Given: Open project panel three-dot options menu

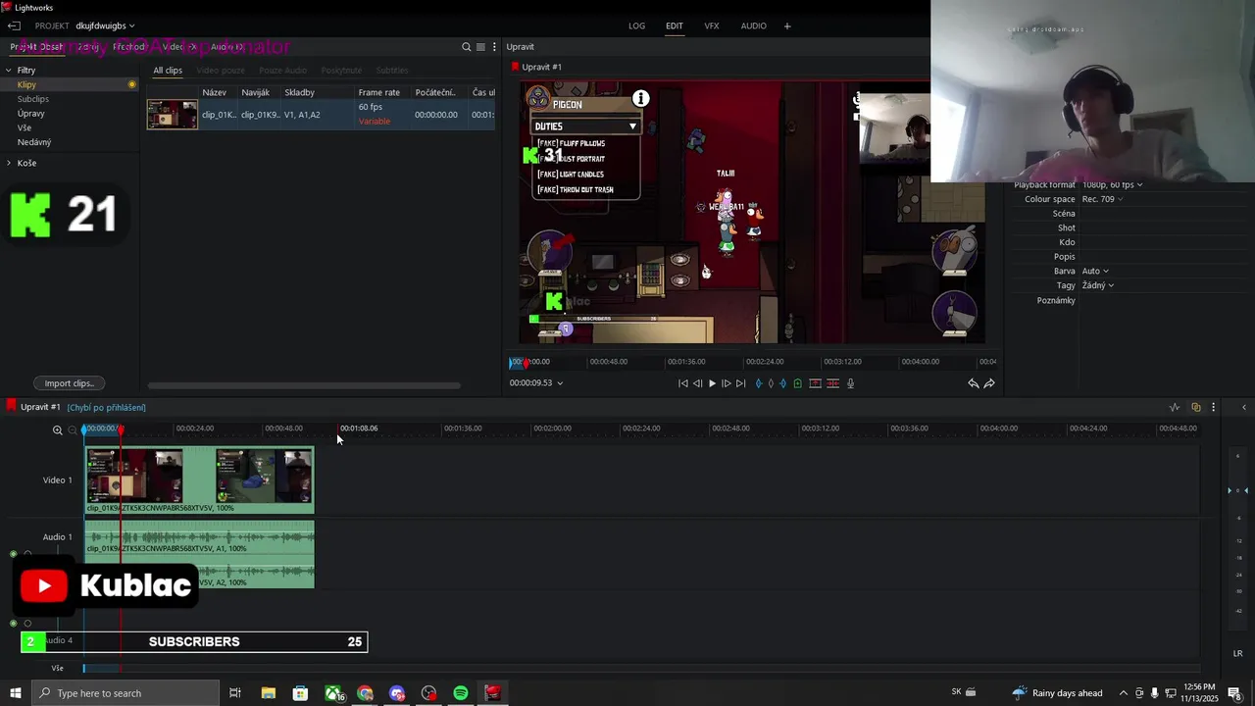Looking at the screenshot, I should 494,46.
